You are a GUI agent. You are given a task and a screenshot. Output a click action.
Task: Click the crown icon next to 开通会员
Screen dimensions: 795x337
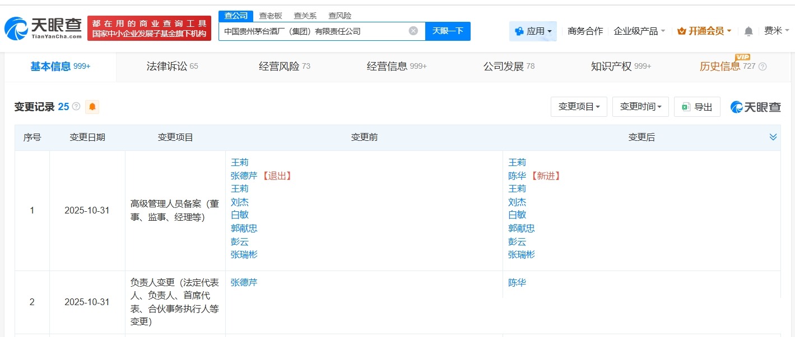pos(681,31)
